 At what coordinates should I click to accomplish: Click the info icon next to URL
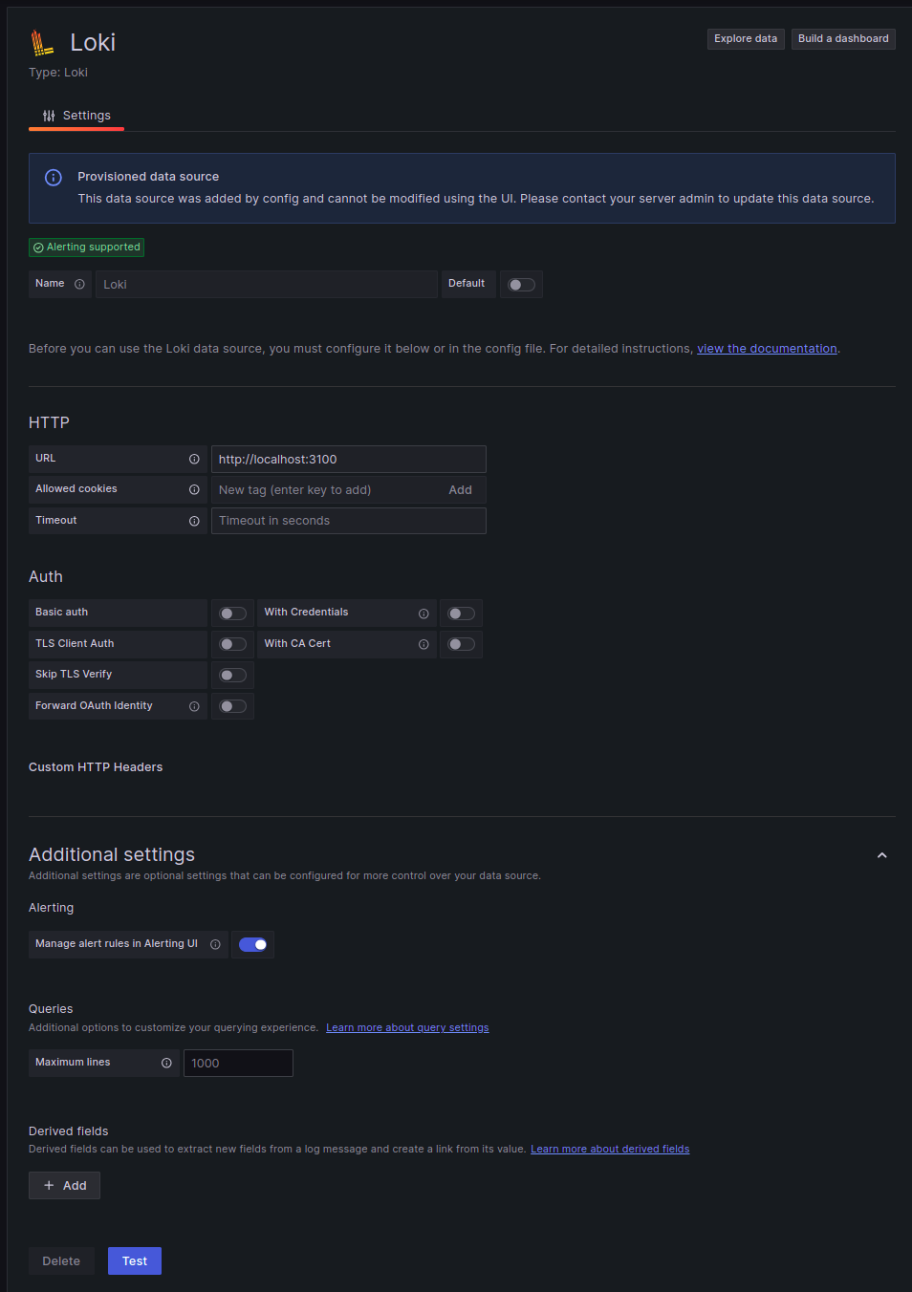195,458
